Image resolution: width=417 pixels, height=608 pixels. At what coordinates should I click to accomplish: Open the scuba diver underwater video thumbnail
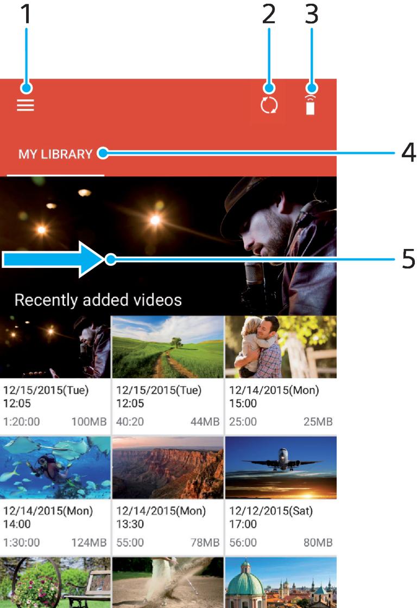(55, 468)
